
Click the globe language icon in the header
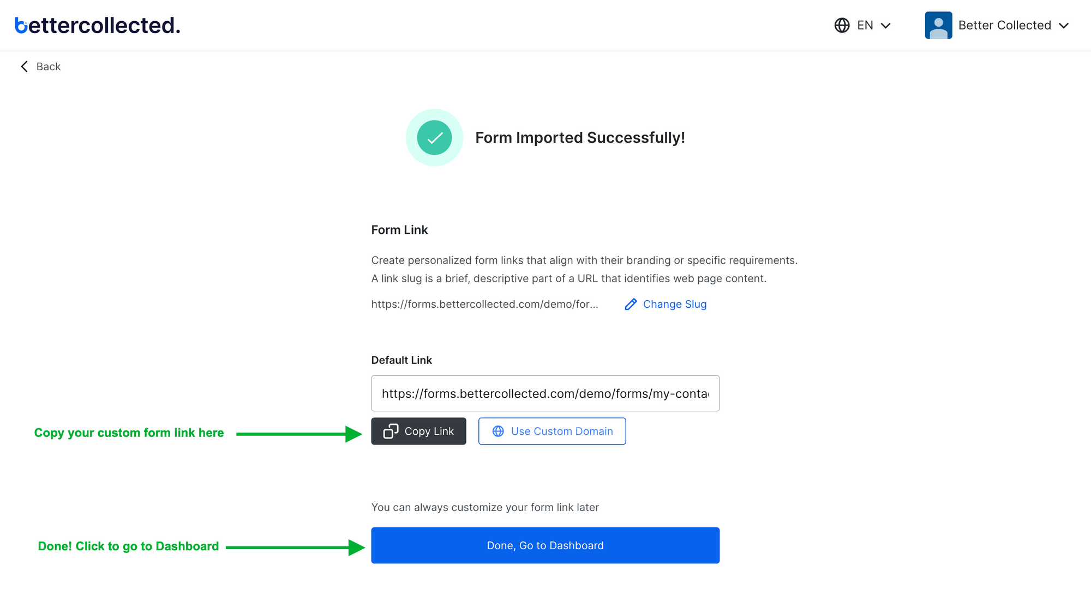tap(841, 25)
